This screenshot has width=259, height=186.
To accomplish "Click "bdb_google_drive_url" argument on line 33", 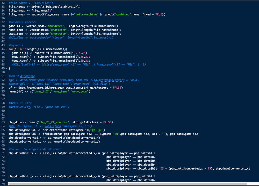I will click(62, 7).
